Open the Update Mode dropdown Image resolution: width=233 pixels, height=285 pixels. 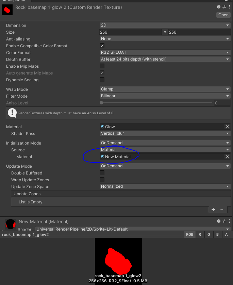coord(165,166)
